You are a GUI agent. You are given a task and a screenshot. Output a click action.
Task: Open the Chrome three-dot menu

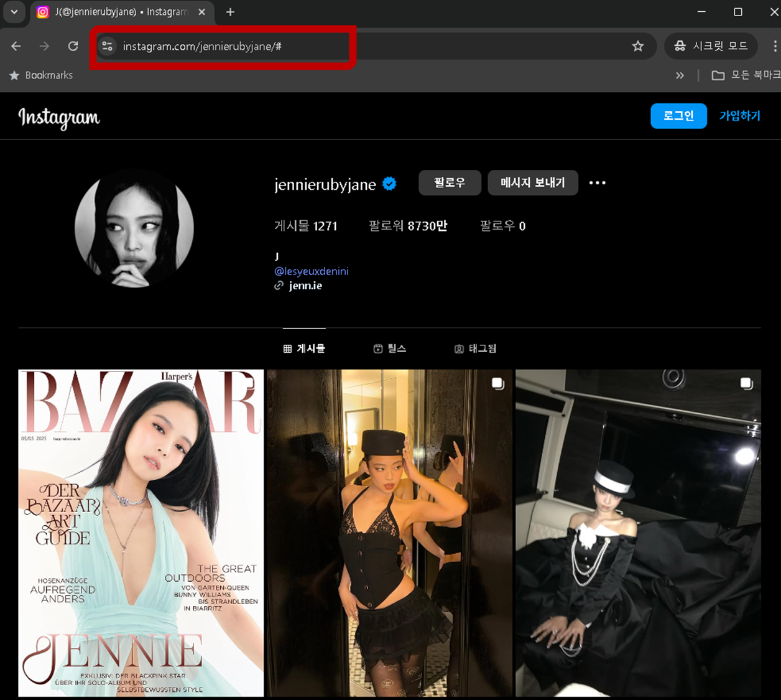[x=774, y=46]
